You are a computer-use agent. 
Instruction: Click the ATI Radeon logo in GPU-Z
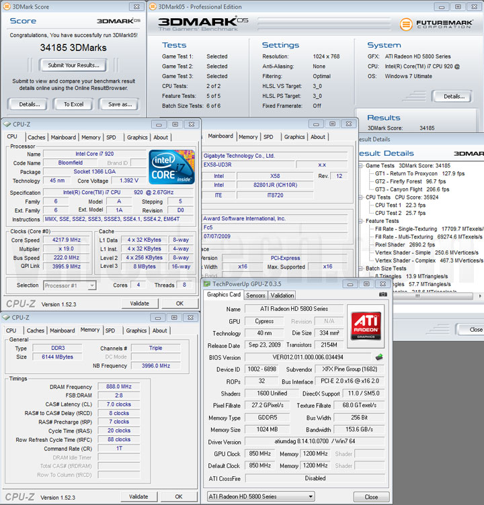366,326
